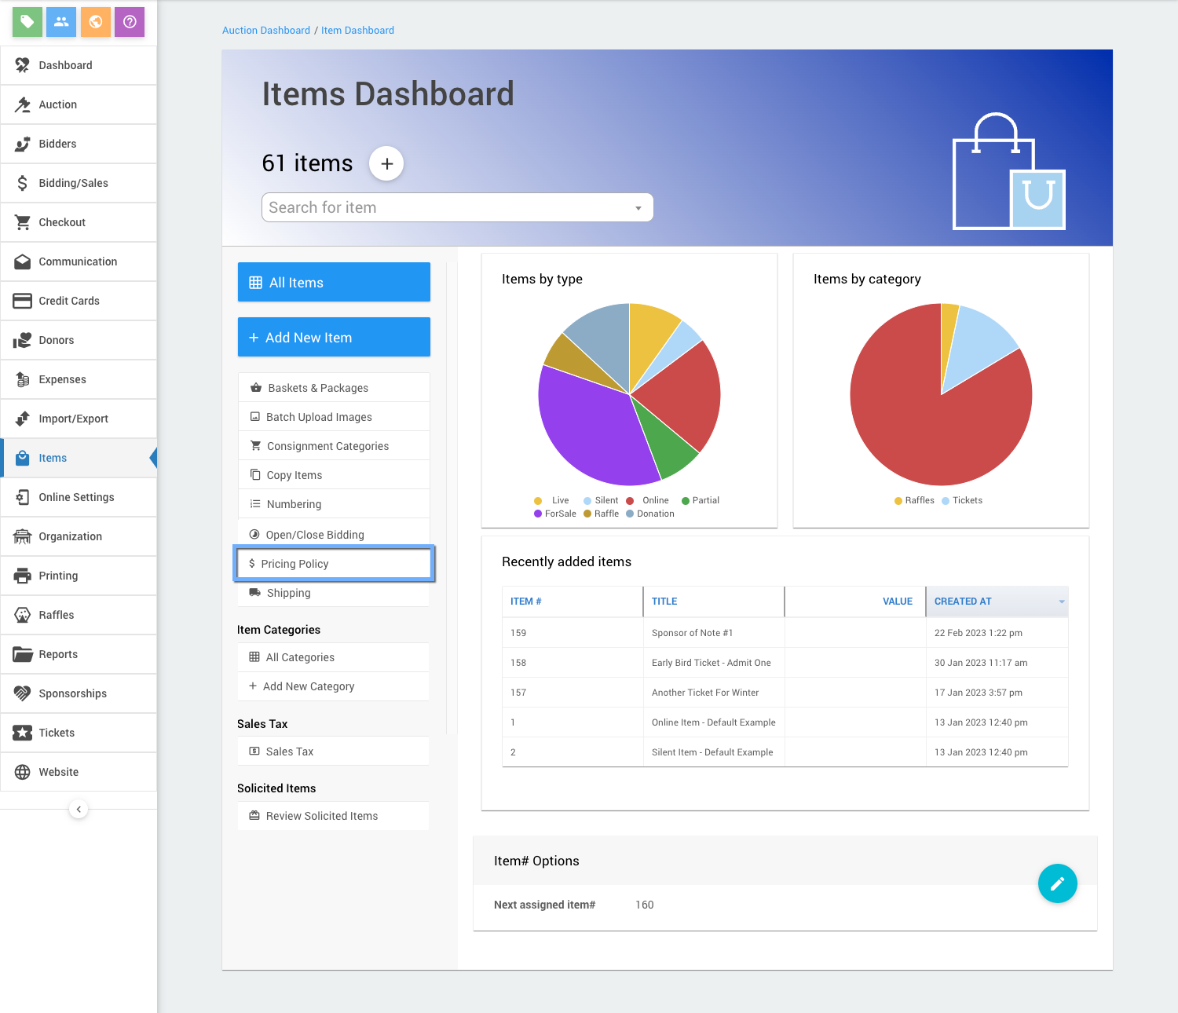1178x1013 pixels.
Task: Open the blue people icon button
Action: click(x=61, y=22)
